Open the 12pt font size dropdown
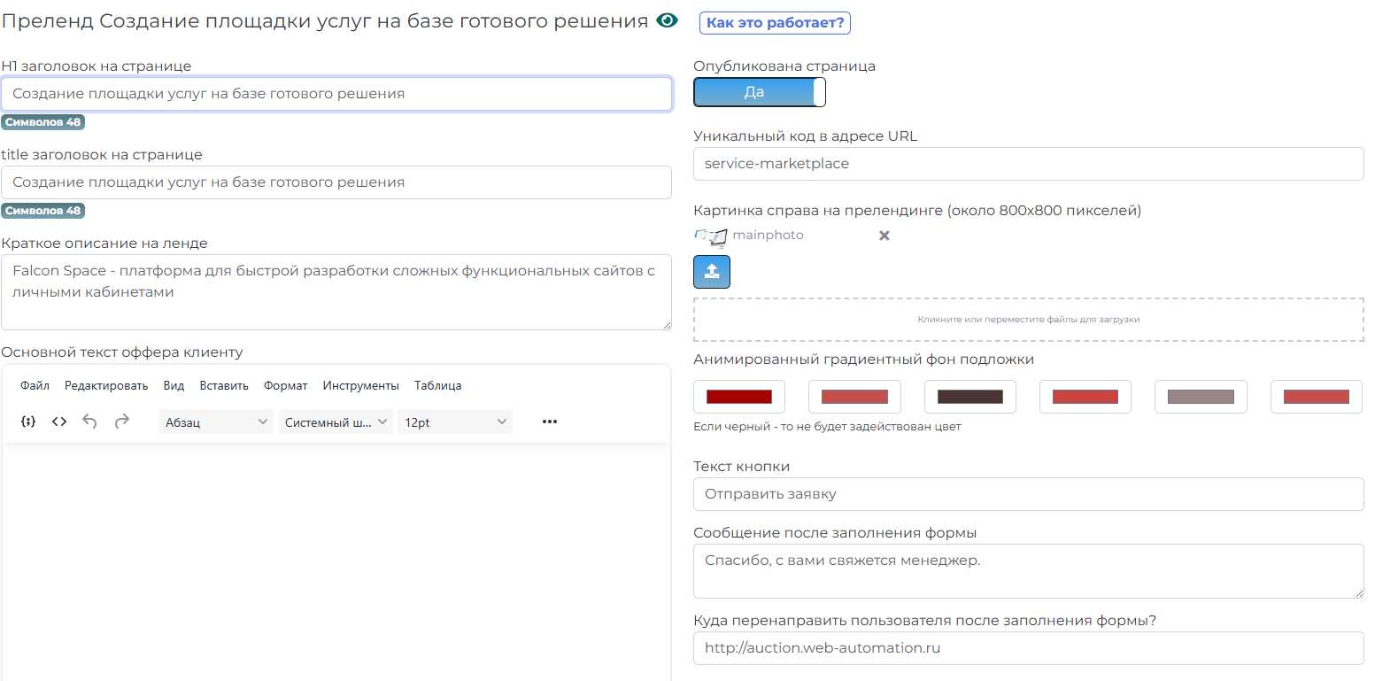 point(455,422)
